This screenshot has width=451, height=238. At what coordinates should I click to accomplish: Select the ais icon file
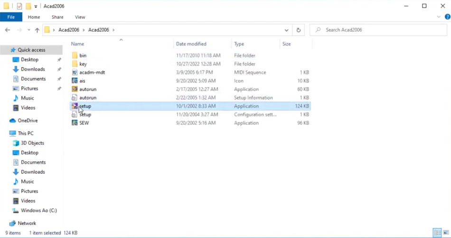75,81
